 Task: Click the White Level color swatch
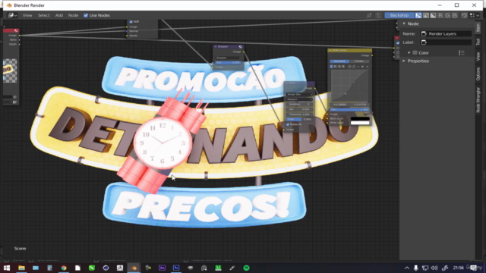coord(360,123)
